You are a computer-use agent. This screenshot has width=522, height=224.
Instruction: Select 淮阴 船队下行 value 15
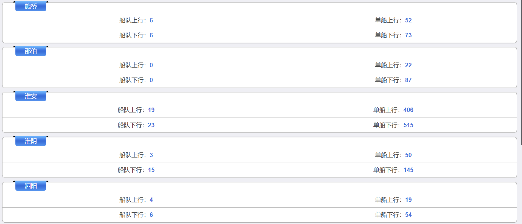[151, 170]
